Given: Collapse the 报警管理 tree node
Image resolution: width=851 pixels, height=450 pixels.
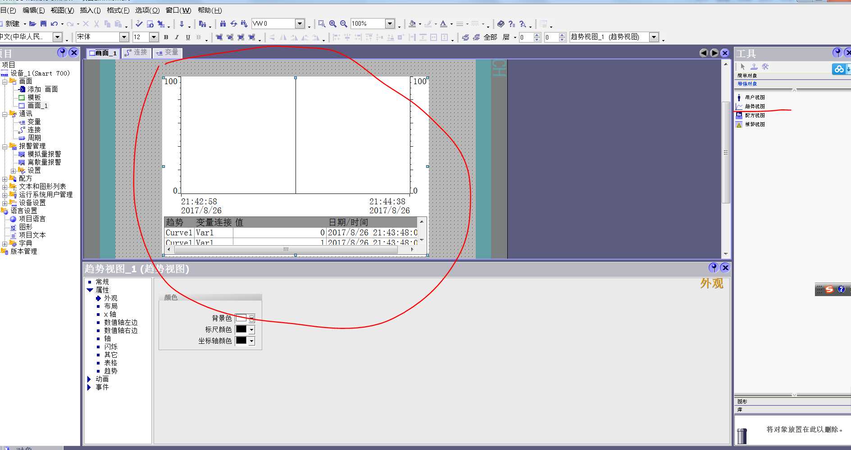Looking at the screenshot, I should [5, 147].
